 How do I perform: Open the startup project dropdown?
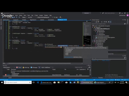(x=45, y=17)
